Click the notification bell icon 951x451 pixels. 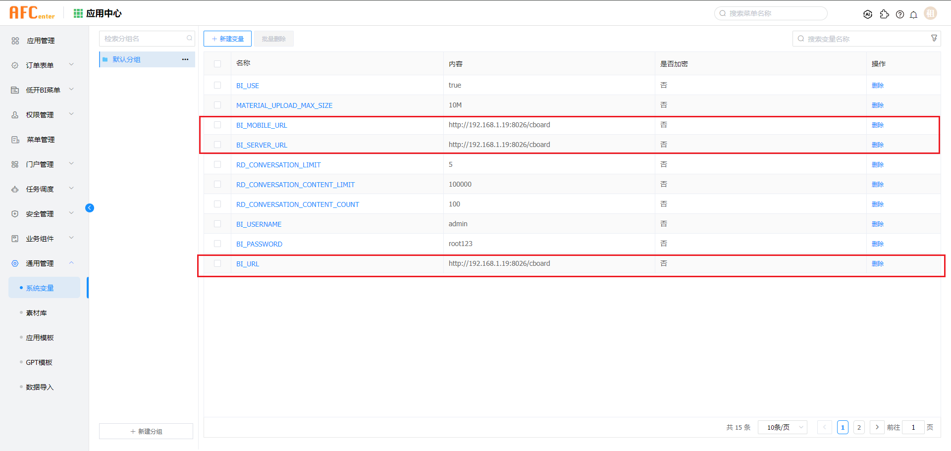point(913,14)
